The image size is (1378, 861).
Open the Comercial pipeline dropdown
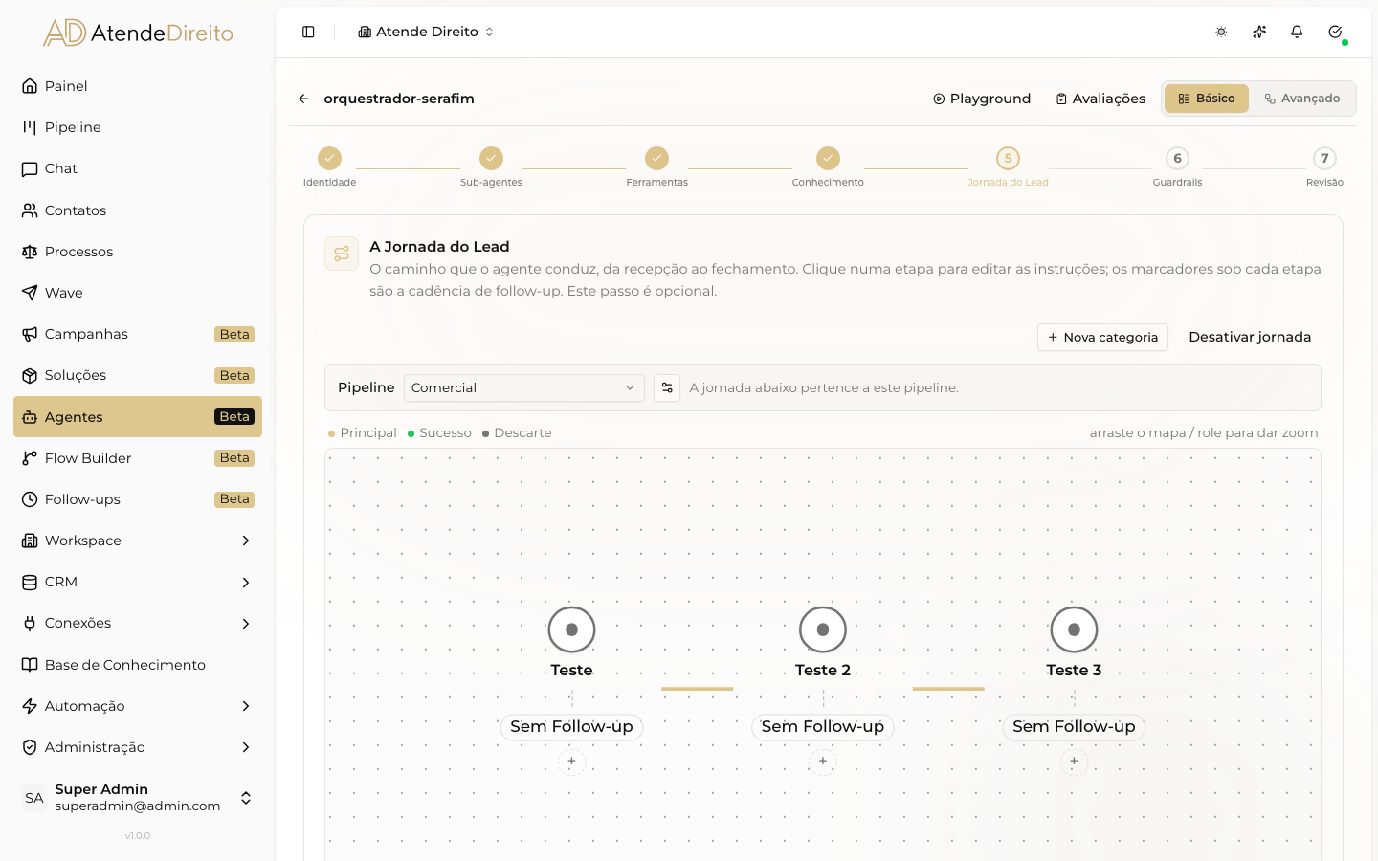pos(523,387)
